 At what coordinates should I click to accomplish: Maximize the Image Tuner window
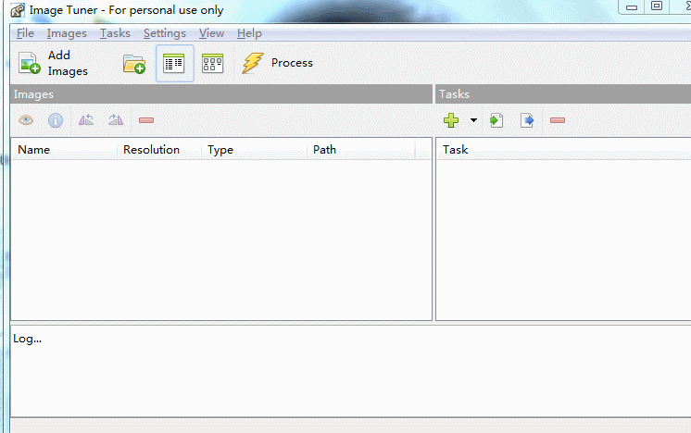coord(657,6)
